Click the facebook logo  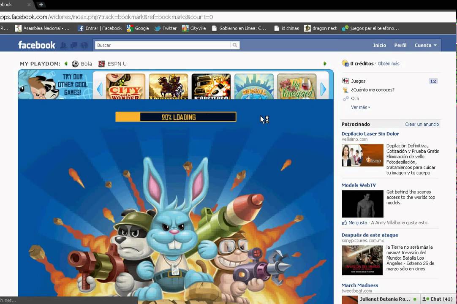(x=37, y=45)
